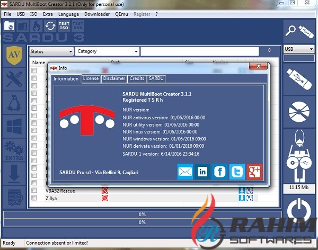The height and width of the screenshot is (250, 318).
Task: Open the ISO menu
Action: [34, 14]
